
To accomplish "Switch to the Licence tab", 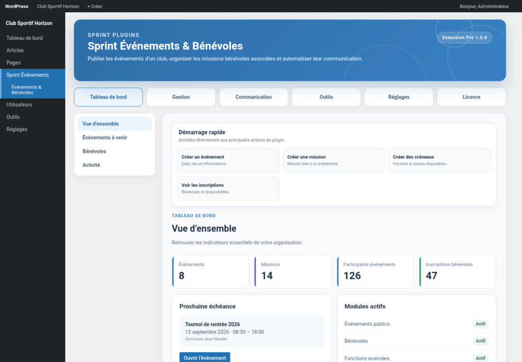I will coord(471,97).
